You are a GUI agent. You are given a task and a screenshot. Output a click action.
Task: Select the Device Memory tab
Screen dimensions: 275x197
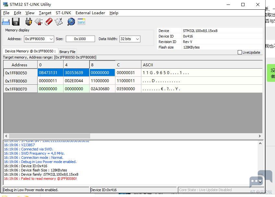click(30, 51)
